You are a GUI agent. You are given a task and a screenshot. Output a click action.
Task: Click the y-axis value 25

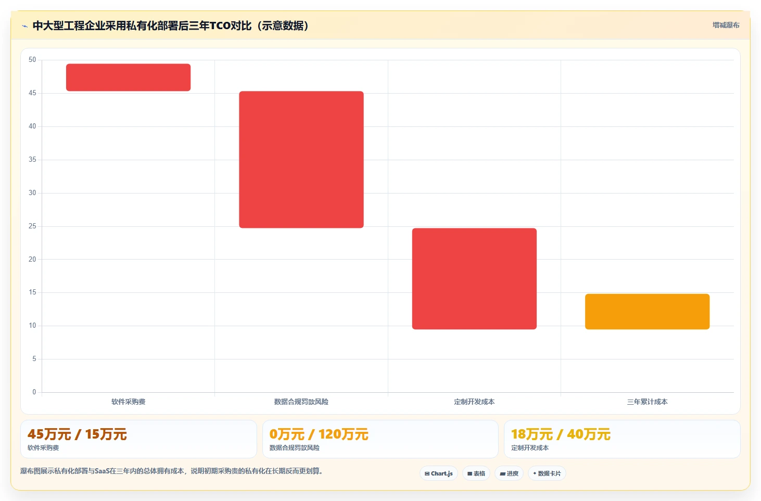tap(32, 226)
